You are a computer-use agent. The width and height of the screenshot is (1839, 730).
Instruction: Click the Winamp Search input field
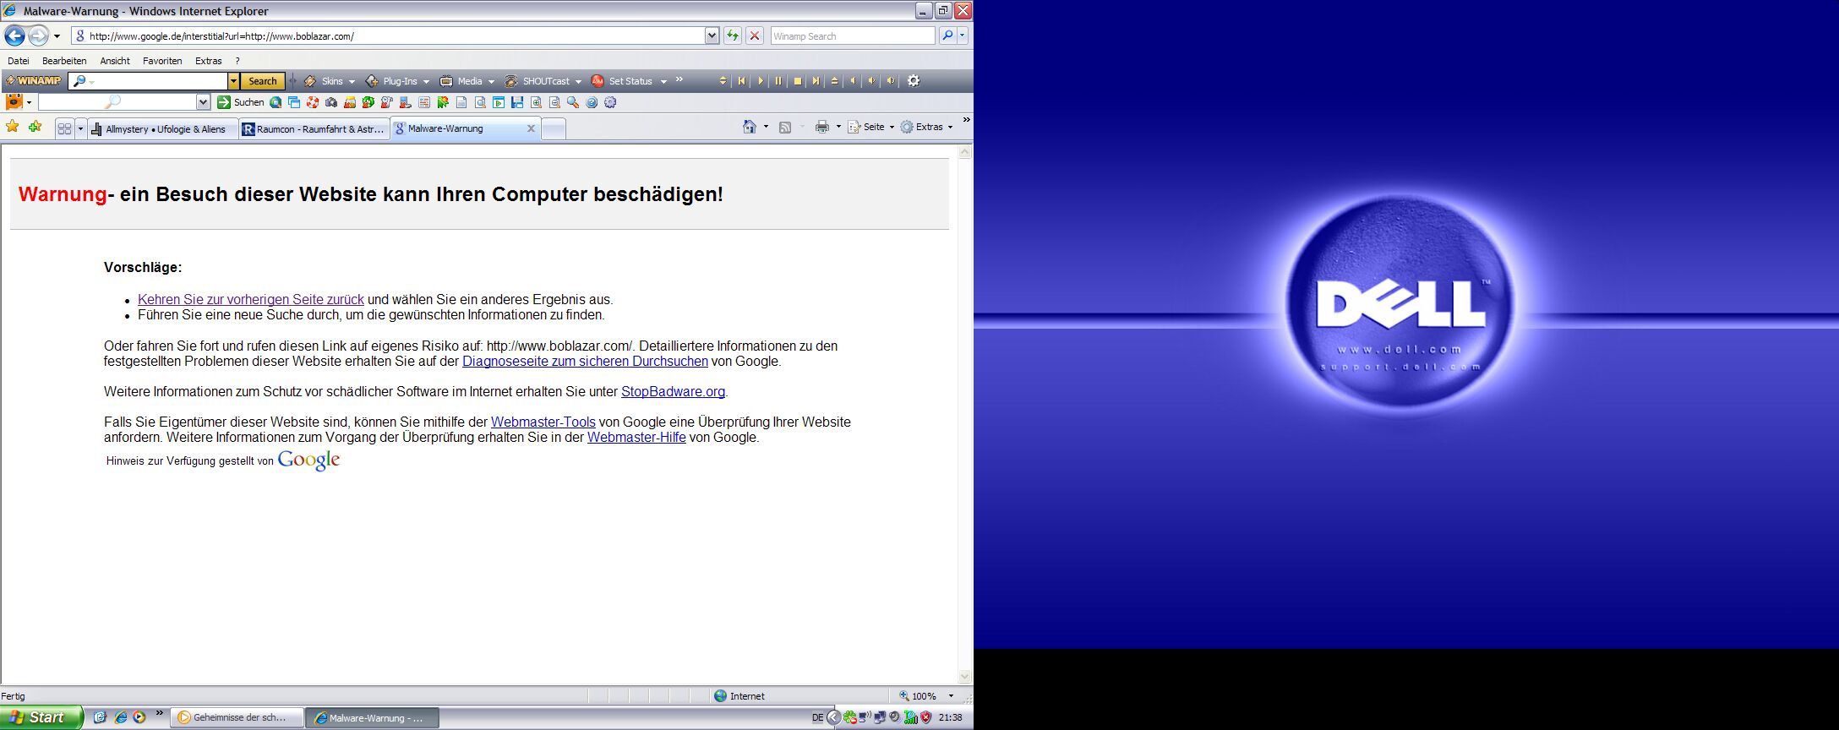852,36
